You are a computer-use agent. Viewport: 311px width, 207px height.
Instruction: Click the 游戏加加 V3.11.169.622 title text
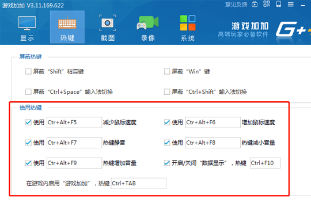33,5
